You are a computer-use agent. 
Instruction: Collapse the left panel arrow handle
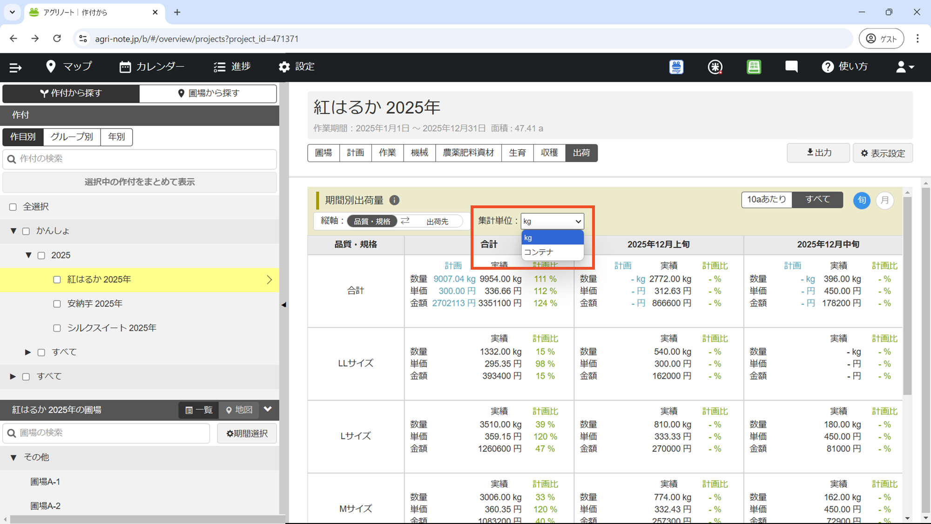283,305
